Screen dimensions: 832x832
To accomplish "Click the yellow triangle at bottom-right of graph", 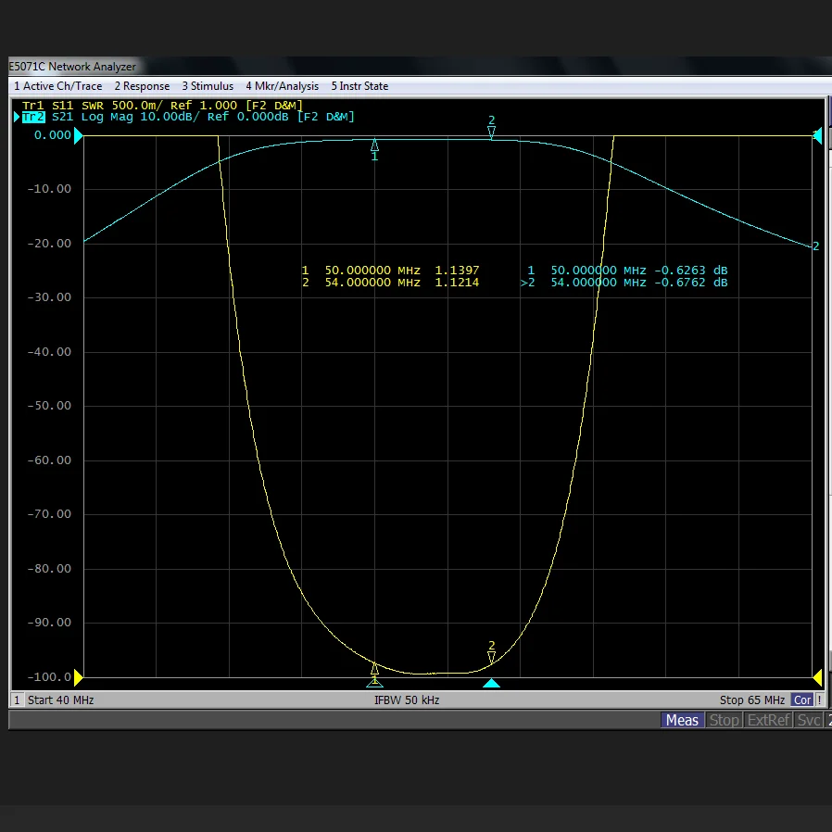I will [x=817, y=677].
